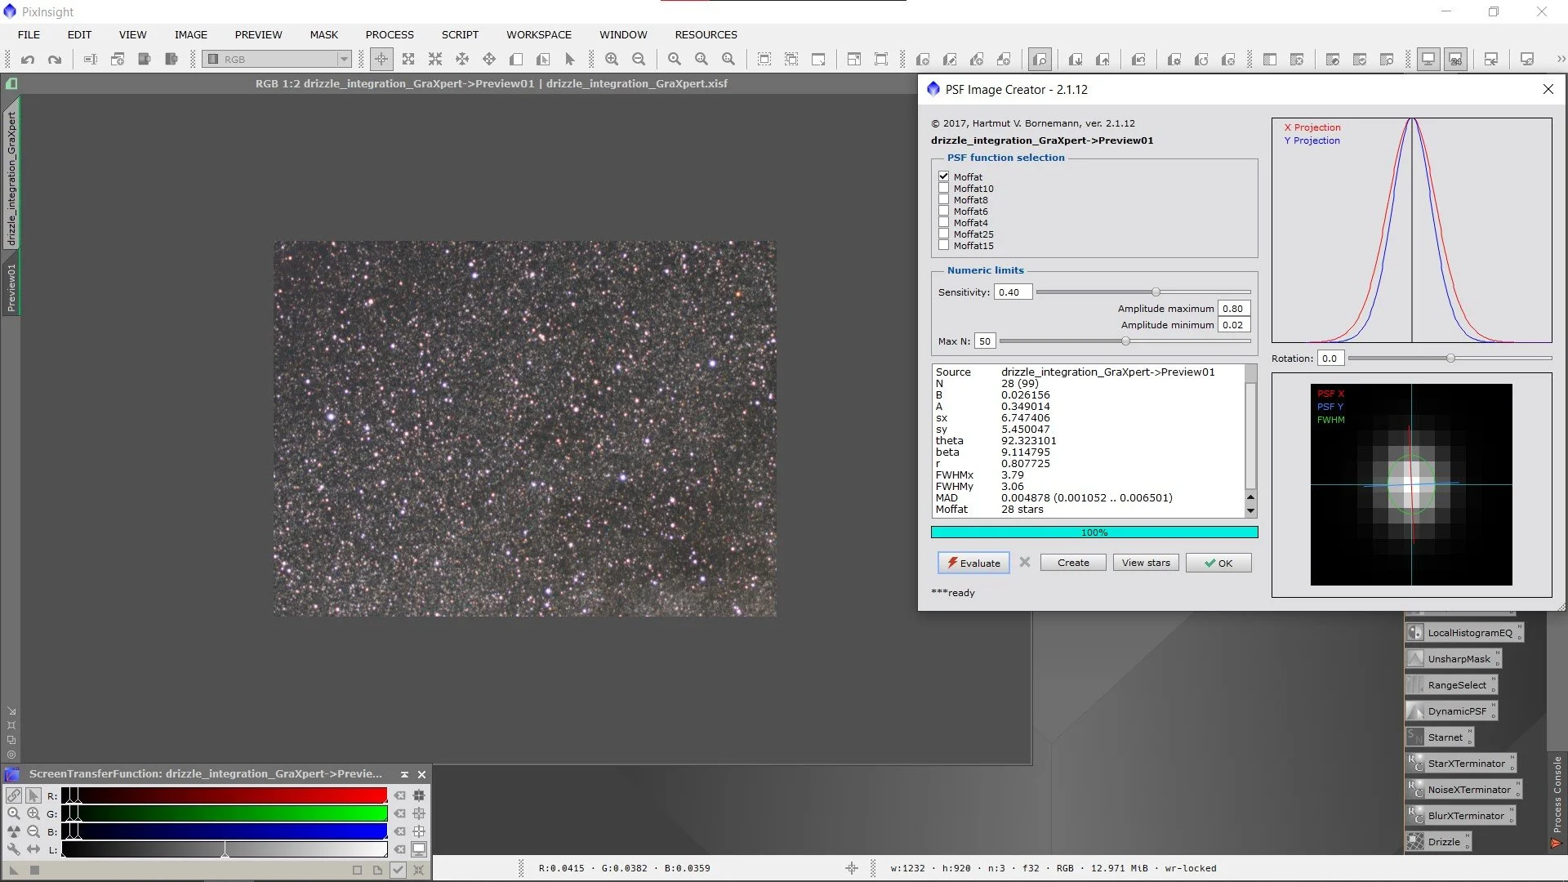The width and height of the screenshot is (1568, 882).
Task: Click the Evaluate button
Action: point(973,563)
